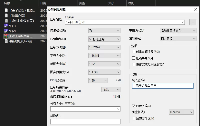Screen dimensions: 200x126
Task: Click the 参数 parameters input field
Action: coord(85,122)
